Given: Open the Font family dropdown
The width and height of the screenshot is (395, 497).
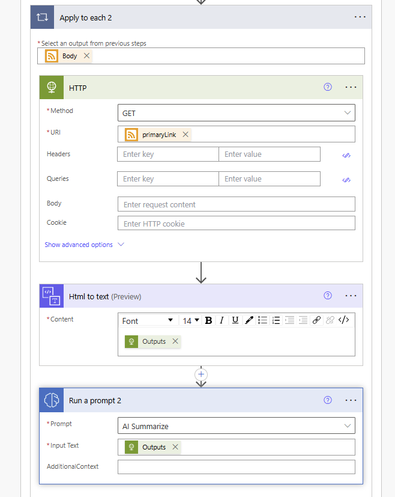Looking at the screenshot, I should (x=148, y=320).
